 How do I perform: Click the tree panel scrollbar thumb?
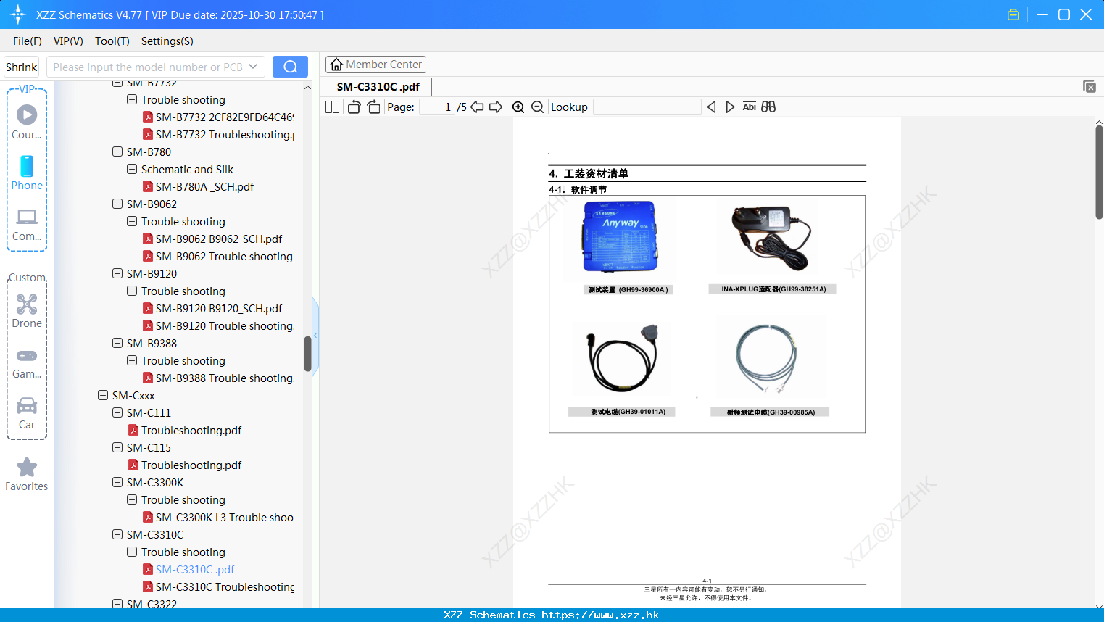[x=307, y=354]
